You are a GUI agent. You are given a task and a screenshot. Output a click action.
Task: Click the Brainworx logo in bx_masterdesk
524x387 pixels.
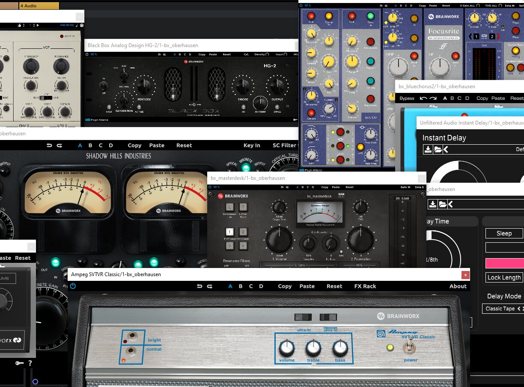pos(233,196)
